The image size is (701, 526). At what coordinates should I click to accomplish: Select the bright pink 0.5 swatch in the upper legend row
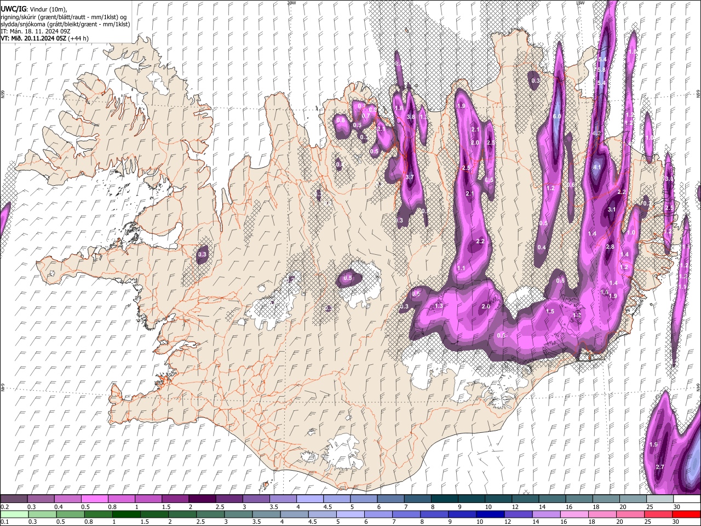94,499
